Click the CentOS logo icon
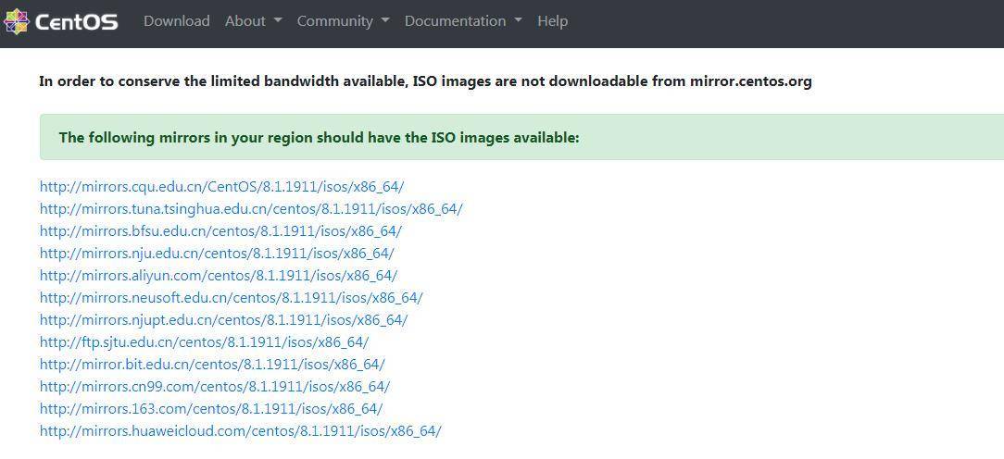 coord(16,22)
